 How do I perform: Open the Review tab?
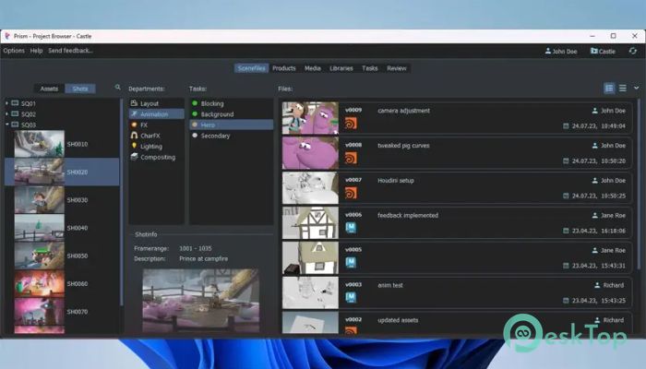point(396,68)
